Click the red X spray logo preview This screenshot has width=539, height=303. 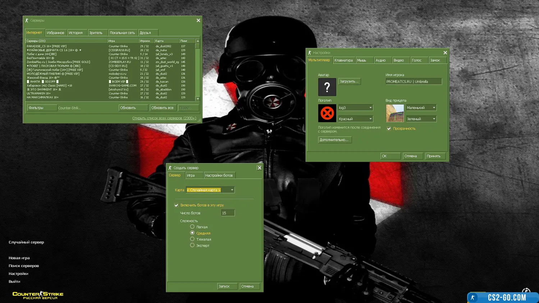click(327, 113)
